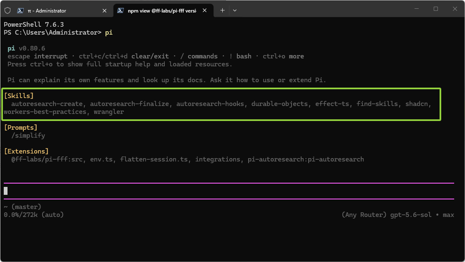Image resolution: width=465 pixels, height=262 pixels.
Task: Click the flatten-session.ts extension name
Action: (154, 159)
